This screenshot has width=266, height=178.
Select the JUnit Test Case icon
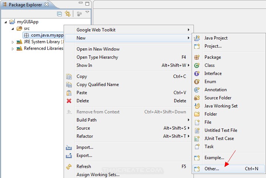point(197,138)
